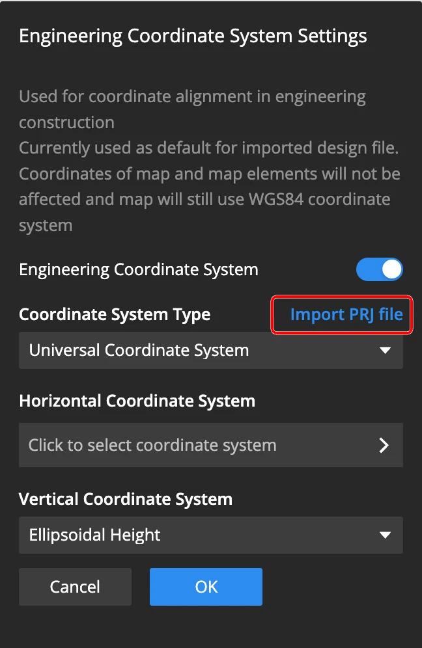
Task: Open the Universal Coordinate System dropdown
Action: [x=210, y=351]
